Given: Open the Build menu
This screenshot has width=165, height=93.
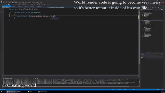Looking at the screenshot, I should 13,3.
